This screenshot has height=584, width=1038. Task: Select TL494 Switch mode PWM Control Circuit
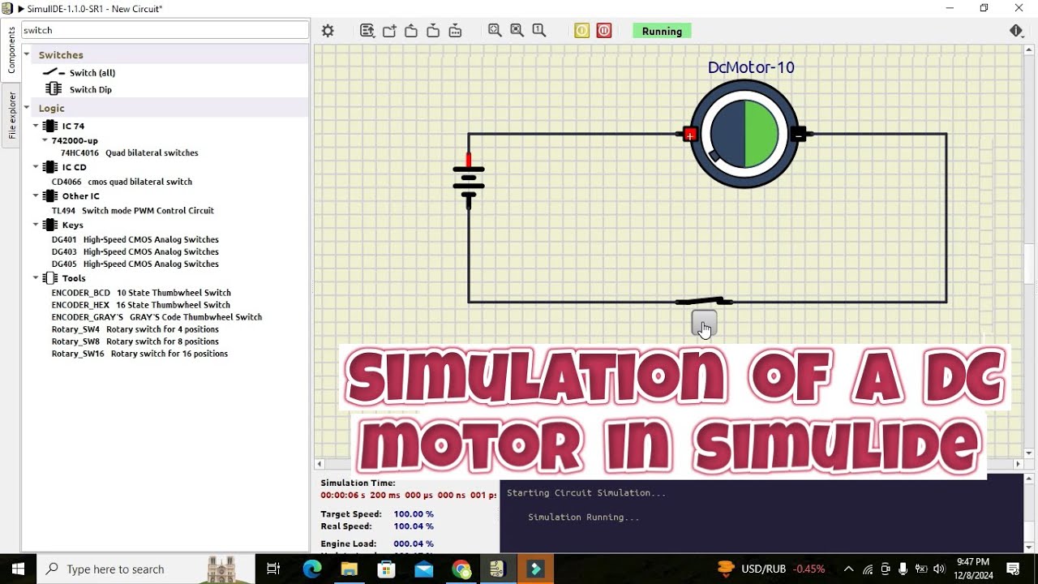pos(133,210)
